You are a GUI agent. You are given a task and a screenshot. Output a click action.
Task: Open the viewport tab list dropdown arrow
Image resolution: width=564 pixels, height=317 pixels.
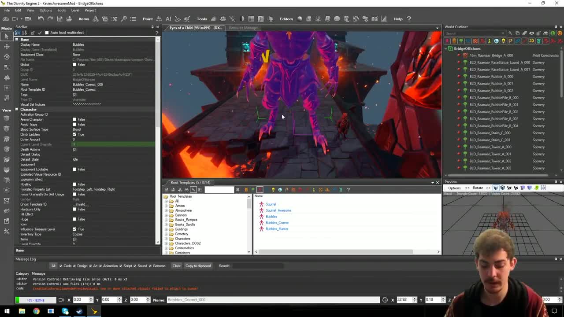(437, 28)
